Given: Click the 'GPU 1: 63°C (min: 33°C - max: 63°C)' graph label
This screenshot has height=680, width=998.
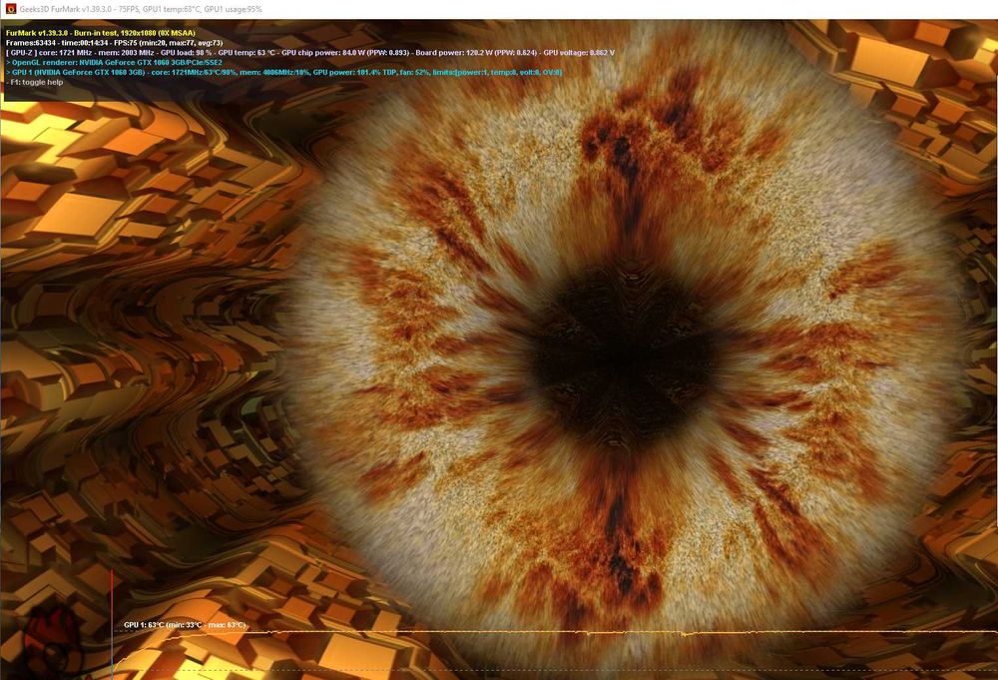Looking at the screenshot, I should coord(185,625).
